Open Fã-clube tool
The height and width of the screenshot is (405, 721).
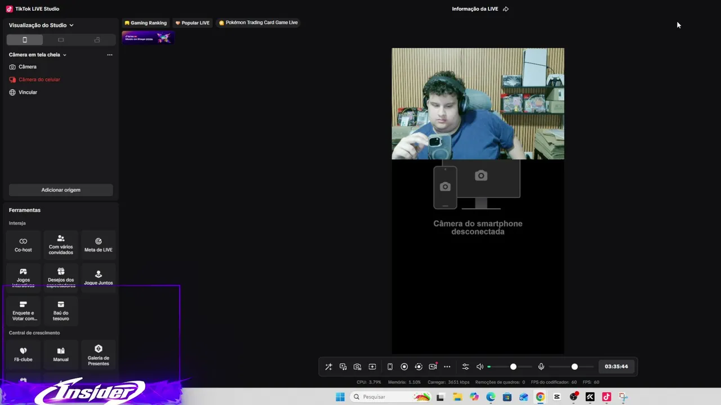(x=23, y=354)
